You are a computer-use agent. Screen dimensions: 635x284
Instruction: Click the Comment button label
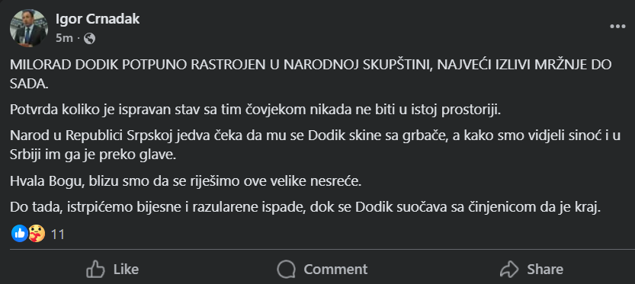point(335,269)
